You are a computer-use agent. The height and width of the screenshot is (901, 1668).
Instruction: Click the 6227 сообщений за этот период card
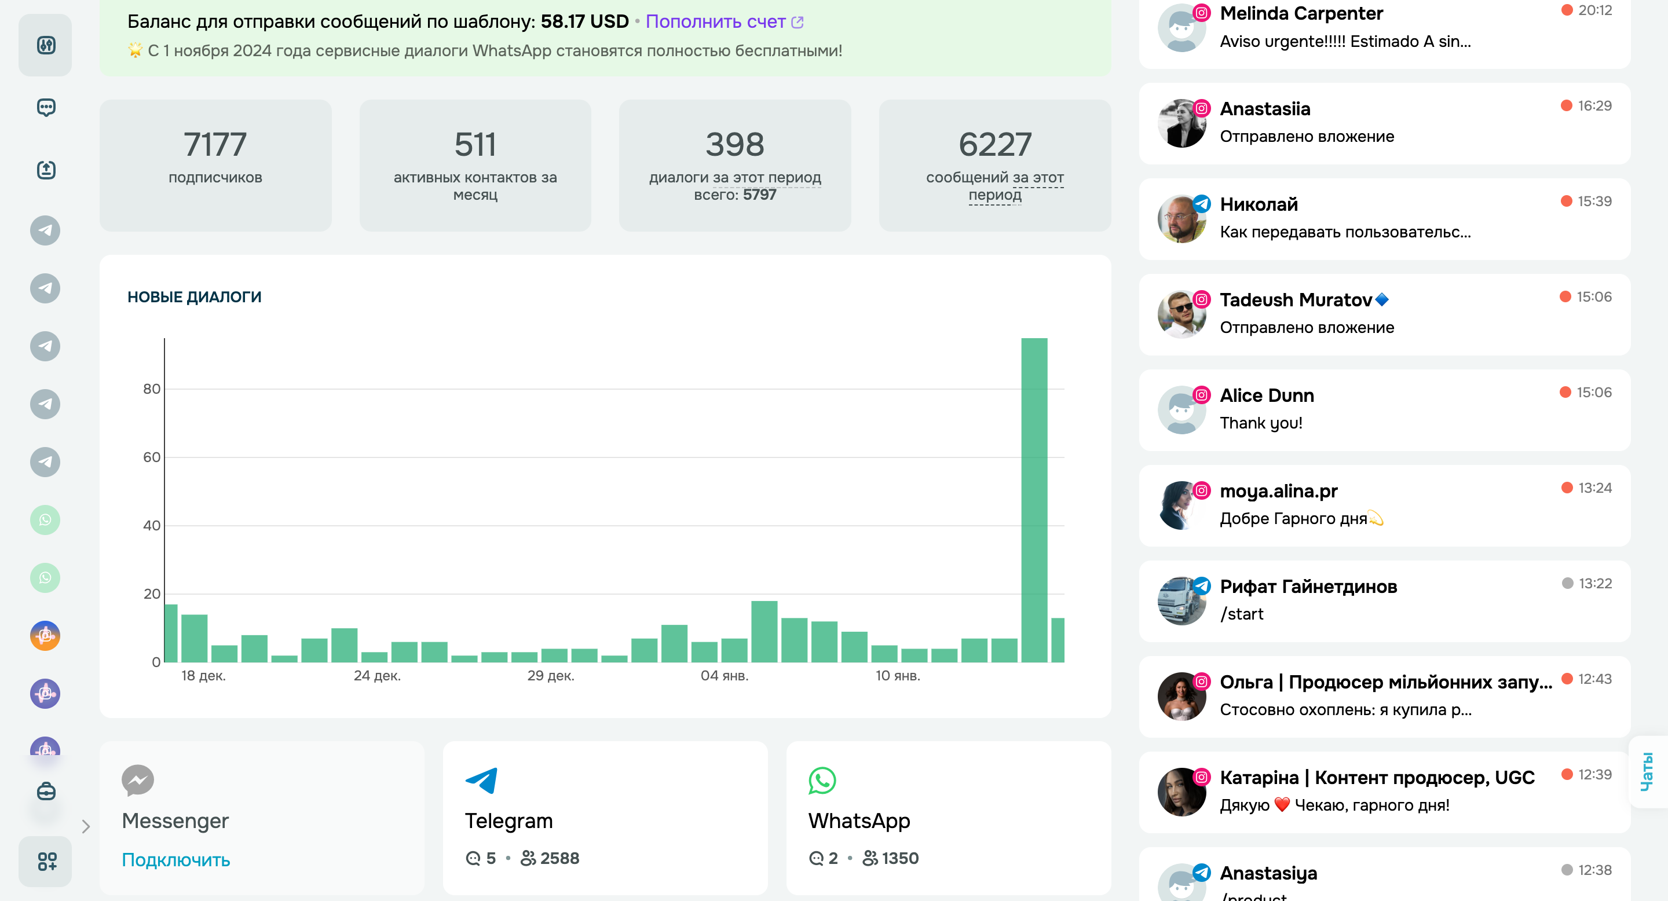(x=994, y=166)
